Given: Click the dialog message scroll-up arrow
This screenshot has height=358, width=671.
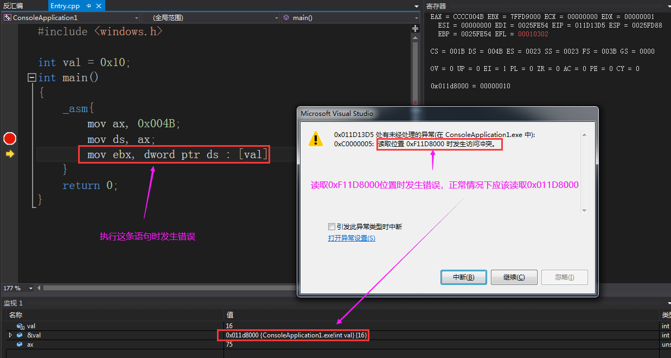Looking at the screenshot, I should (x=584, y=135).
